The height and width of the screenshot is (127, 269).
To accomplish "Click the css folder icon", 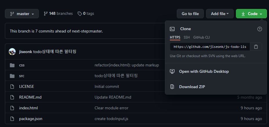I will pyautogui.click(x=12, y=65).
